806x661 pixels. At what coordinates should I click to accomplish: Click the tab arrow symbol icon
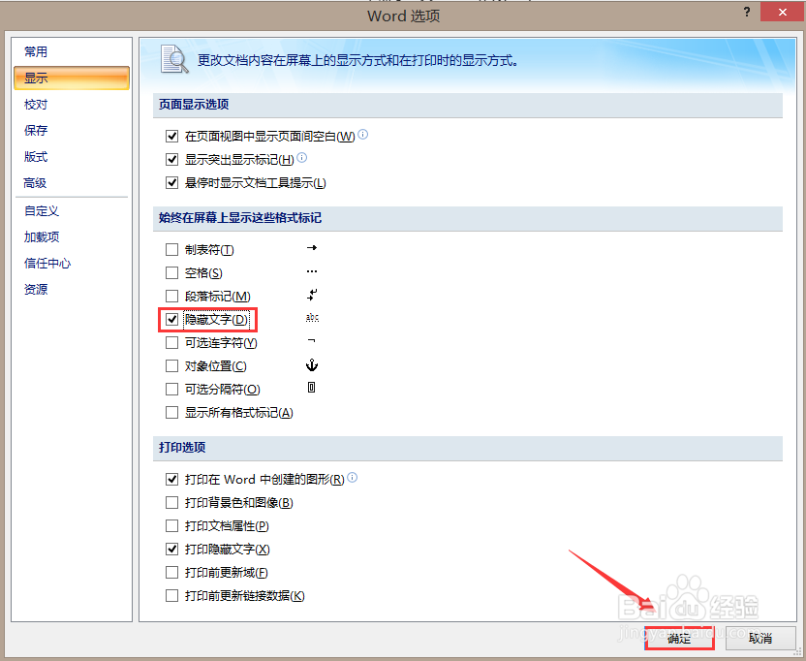[x=312, y=248]
